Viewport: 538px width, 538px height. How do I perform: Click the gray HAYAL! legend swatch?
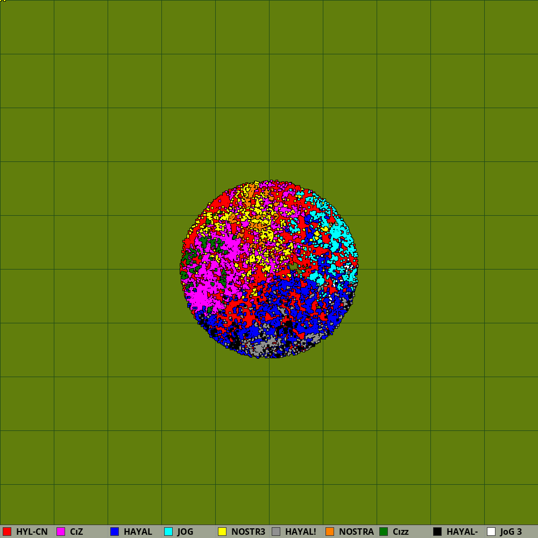point(276,532)
